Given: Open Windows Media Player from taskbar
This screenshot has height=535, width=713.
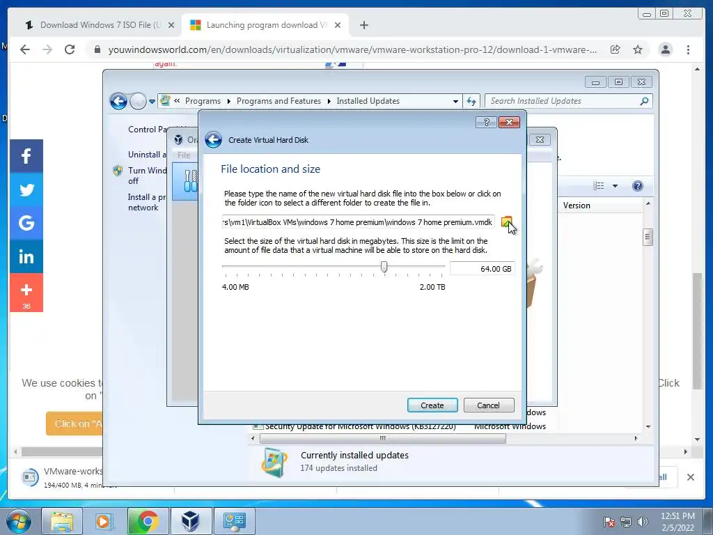Looking at the screenshot, I should click(104, 521).
